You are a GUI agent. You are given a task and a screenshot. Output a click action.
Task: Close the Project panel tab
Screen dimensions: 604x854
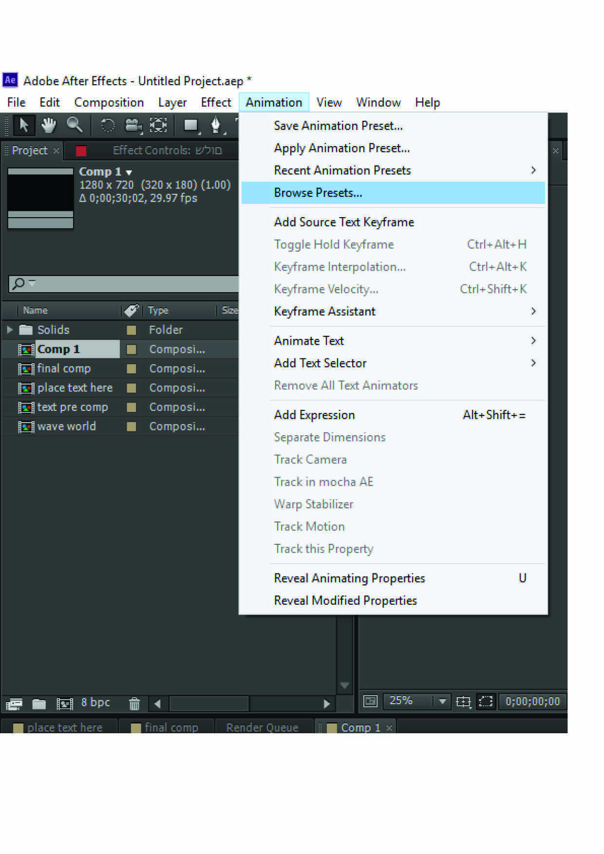(56, 150)
